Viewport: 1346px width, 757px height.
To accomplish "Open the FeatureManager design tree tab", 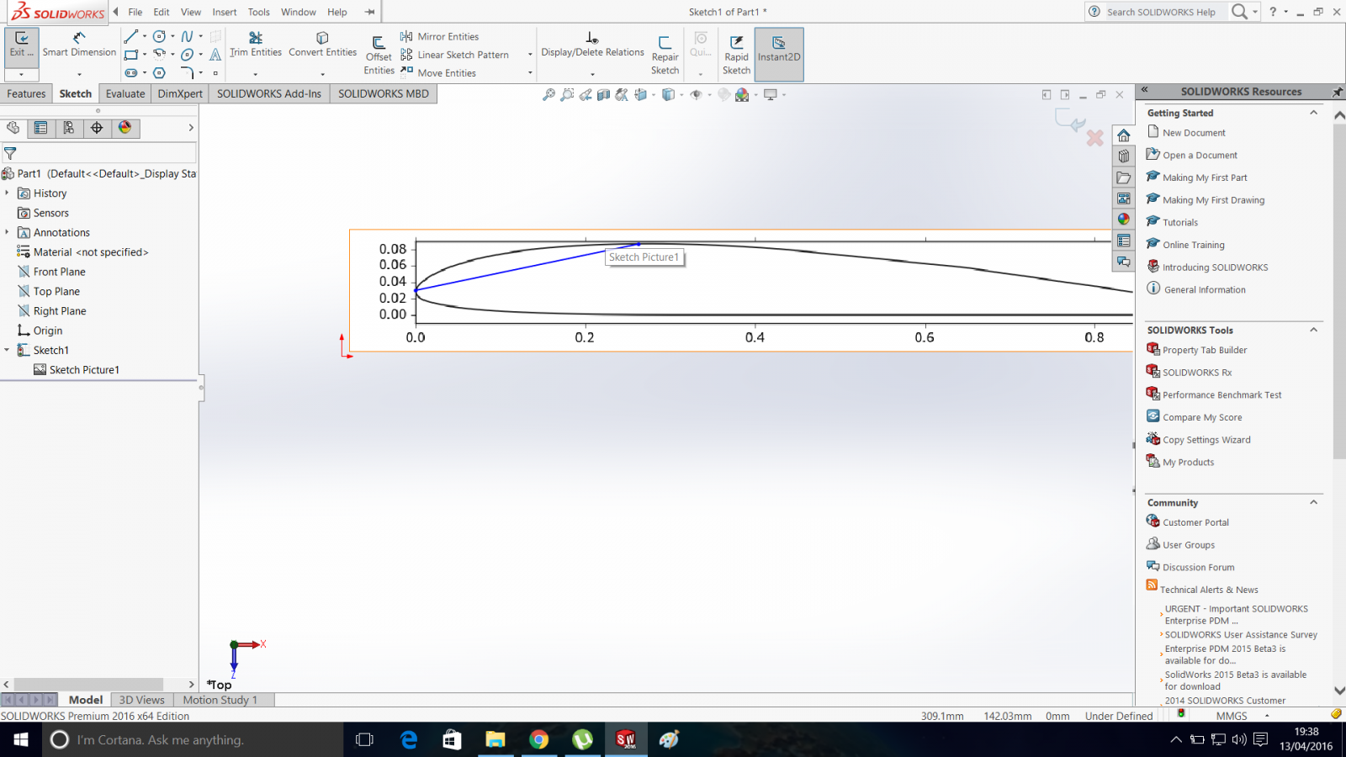I will coord(13,128).
